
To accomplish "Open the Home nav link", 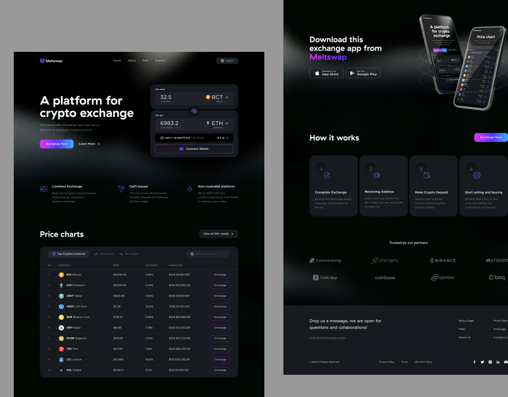I will 117,60.
